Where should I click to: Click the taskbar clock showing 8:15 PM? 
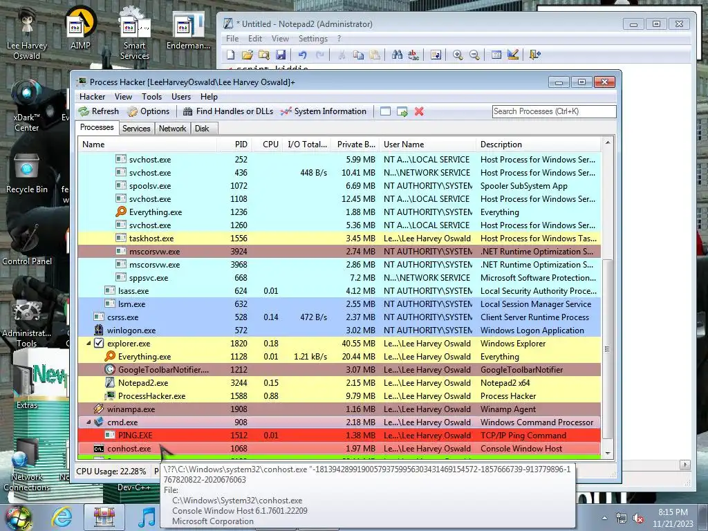pyautogui.click(x=673, y=518)
